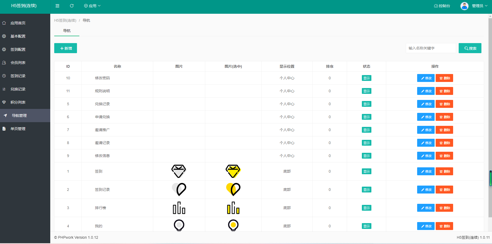Image resolution: width=492 pixels, height=244 pixels.
Task: Toggle 显示 status for 修改信息 row
Action: click(367, 156)
